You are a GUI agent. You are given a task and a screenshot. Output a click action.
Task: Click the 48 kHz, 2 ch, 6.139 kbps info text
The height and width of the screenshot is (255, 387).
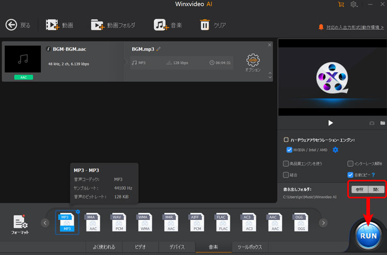tap(69, 64)
